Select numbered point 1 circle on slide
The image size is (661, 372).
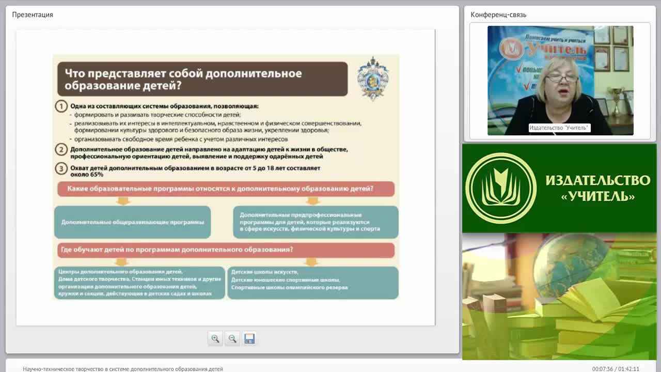click(x=61, y=106)
